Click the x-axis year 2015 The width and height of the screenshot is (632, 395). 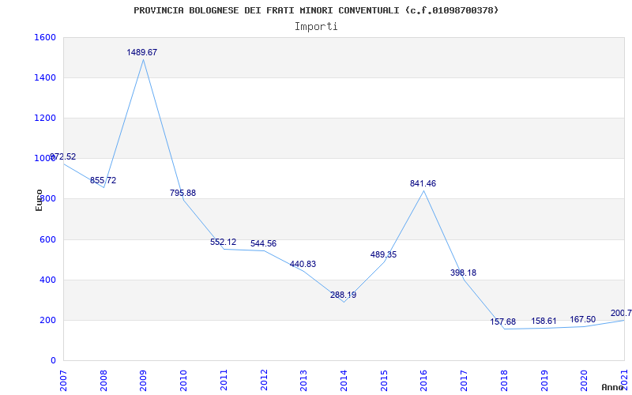384,380
